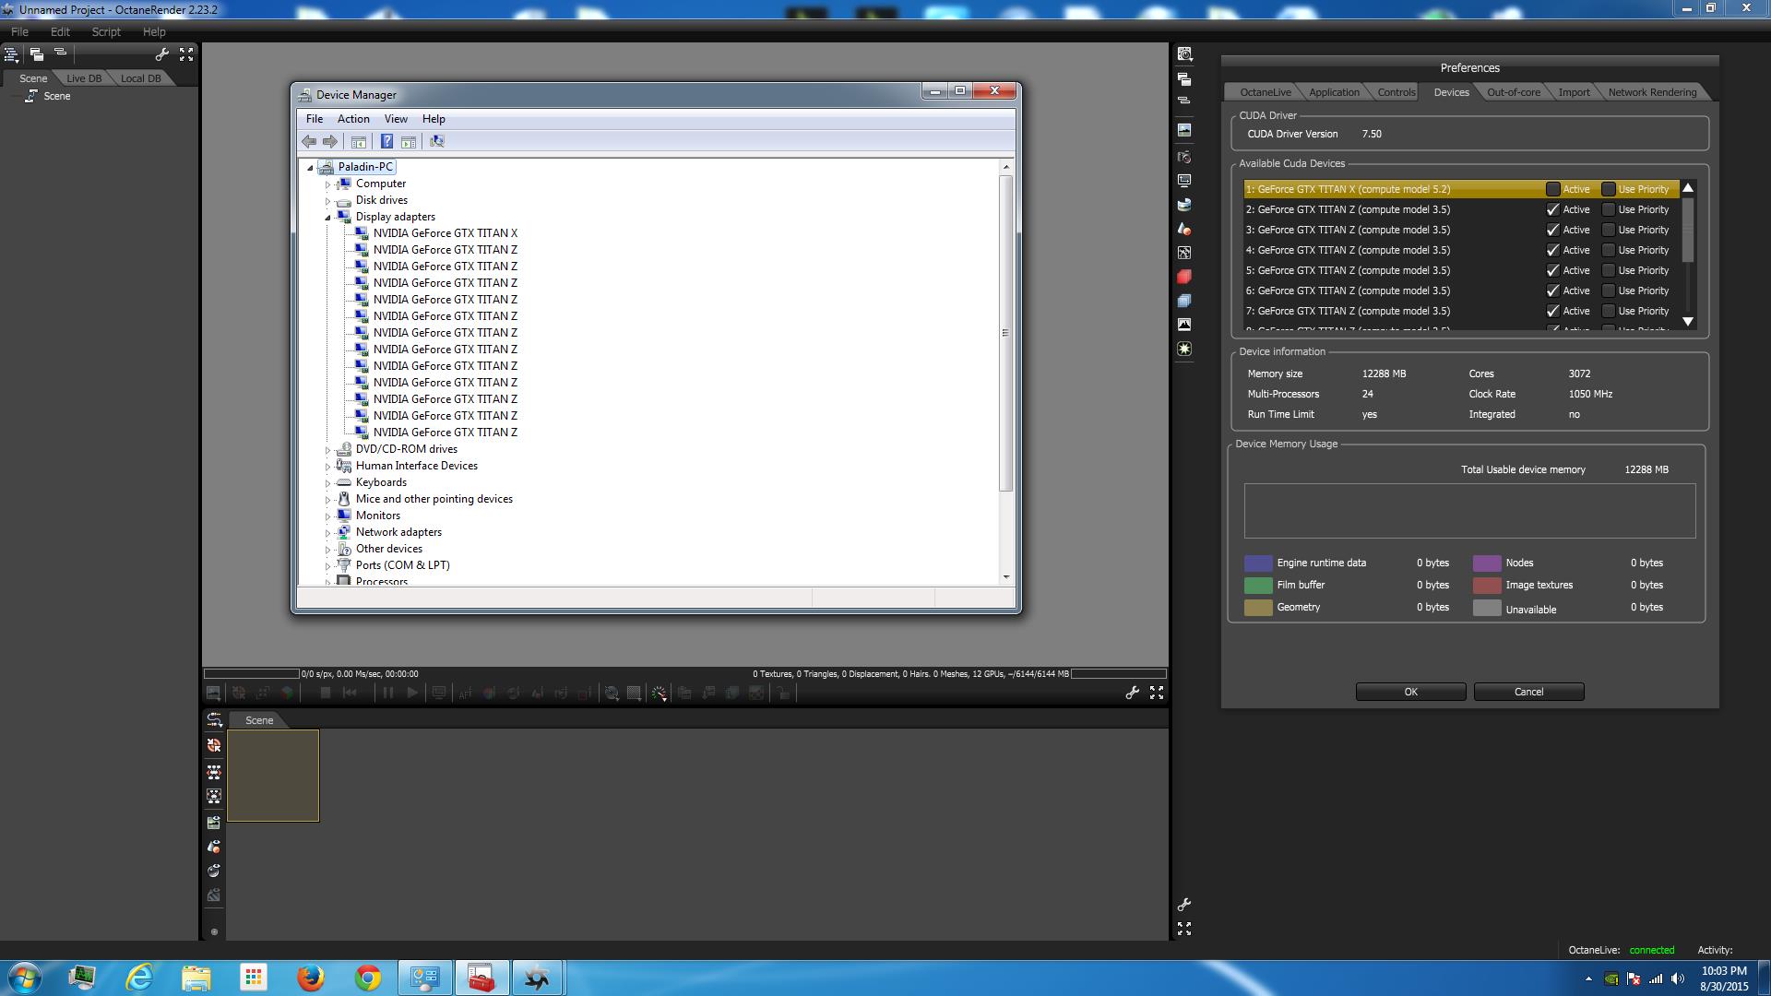Expand the Network adapters node
Image resolution: width=1771 pixels, height=996 pixels.
point(327,533)
